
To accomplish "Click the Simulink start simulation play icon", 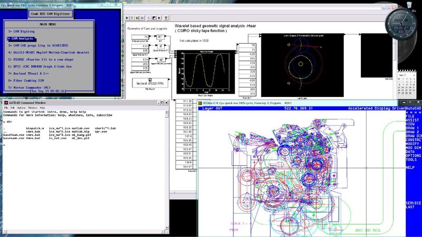I will pyautogui.click(x=128, y=18).
